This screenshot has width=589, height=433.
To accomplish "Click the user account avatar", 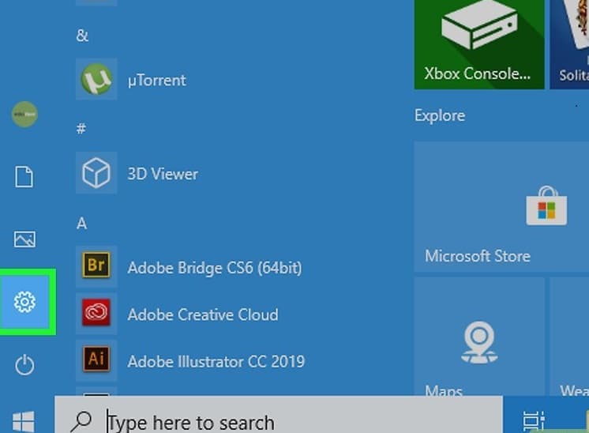I will tap(24, 114).
